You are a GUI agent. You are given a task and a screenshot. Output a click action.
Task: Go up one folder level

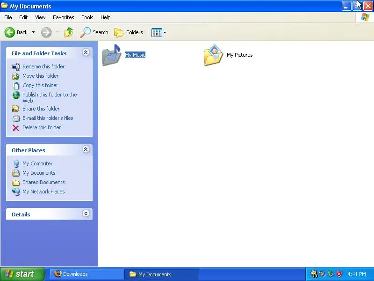(x=69, y=32)
